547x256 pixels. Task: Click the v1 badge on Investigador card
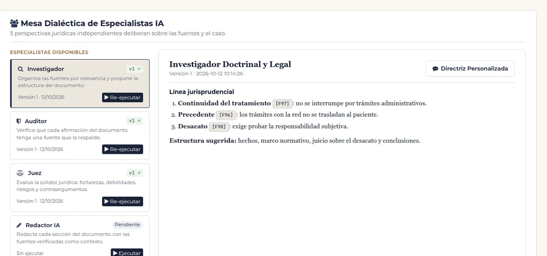(134, 69)
